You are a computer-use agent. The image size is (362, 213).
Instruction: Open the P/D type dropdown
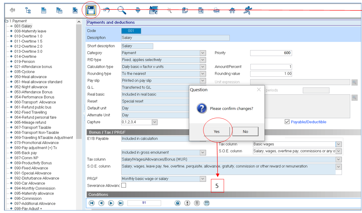click(x=203, y=60)
